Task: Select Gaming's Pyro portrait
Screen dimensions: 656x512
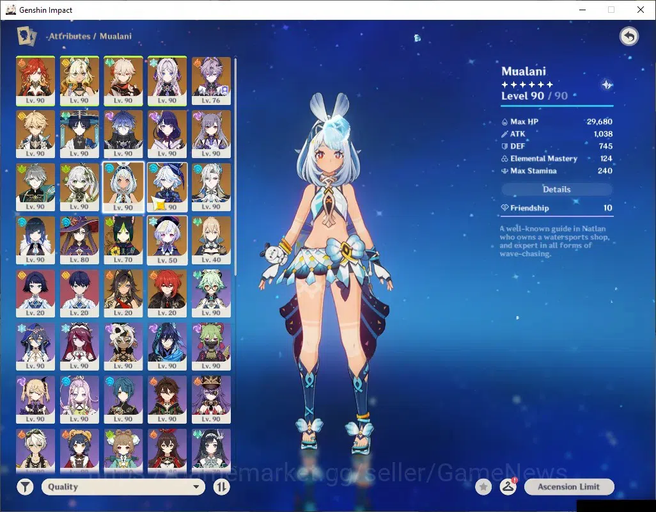Action: pyautogui.click(x=168, y=400)
